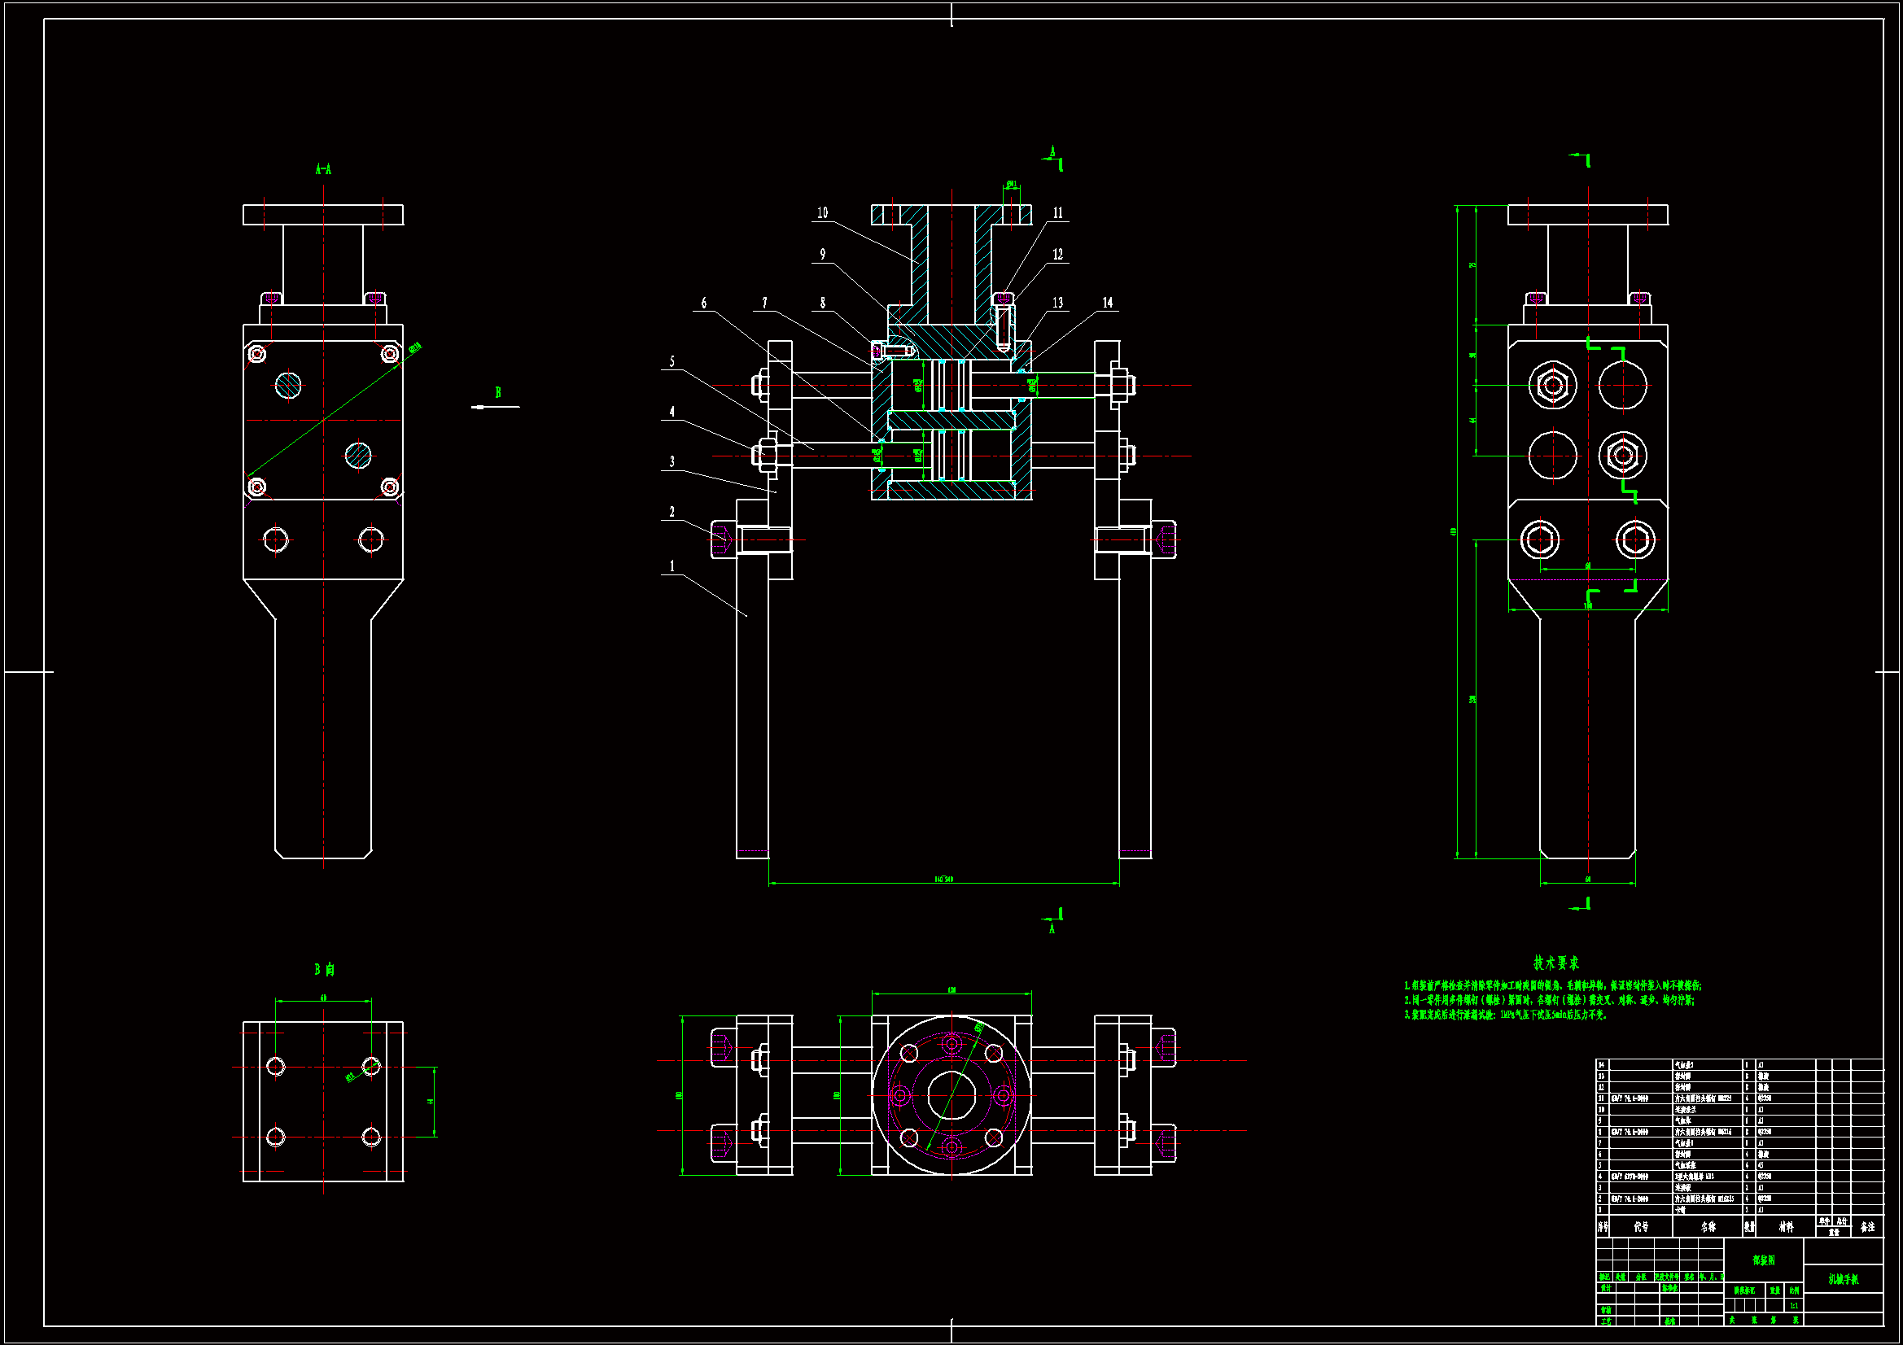Select the 1:1 scale value cell
Screen dimensions: 1903x1345
point(1795,1305)
